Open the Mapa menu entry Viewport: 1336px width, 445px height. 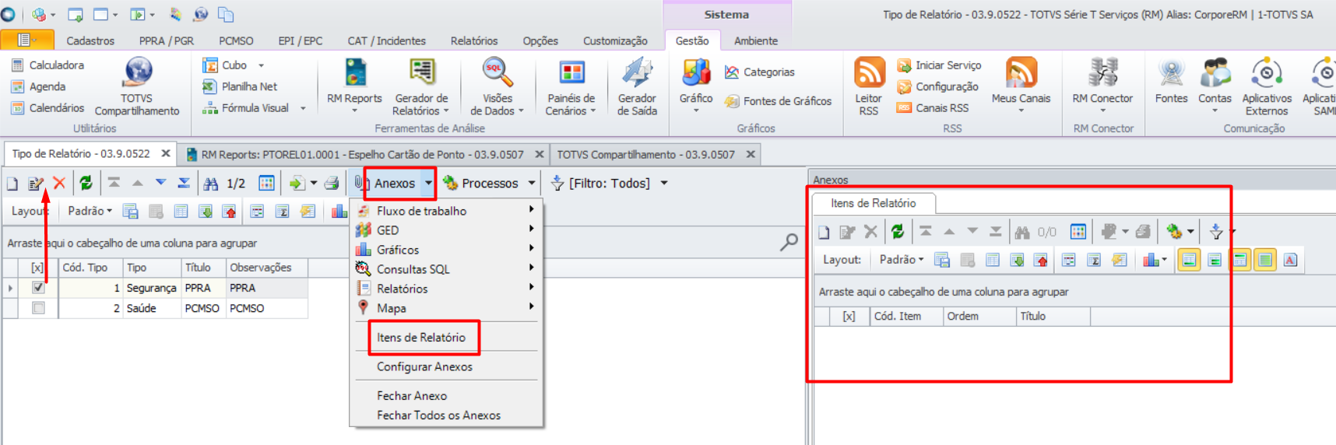click(446, 308)
